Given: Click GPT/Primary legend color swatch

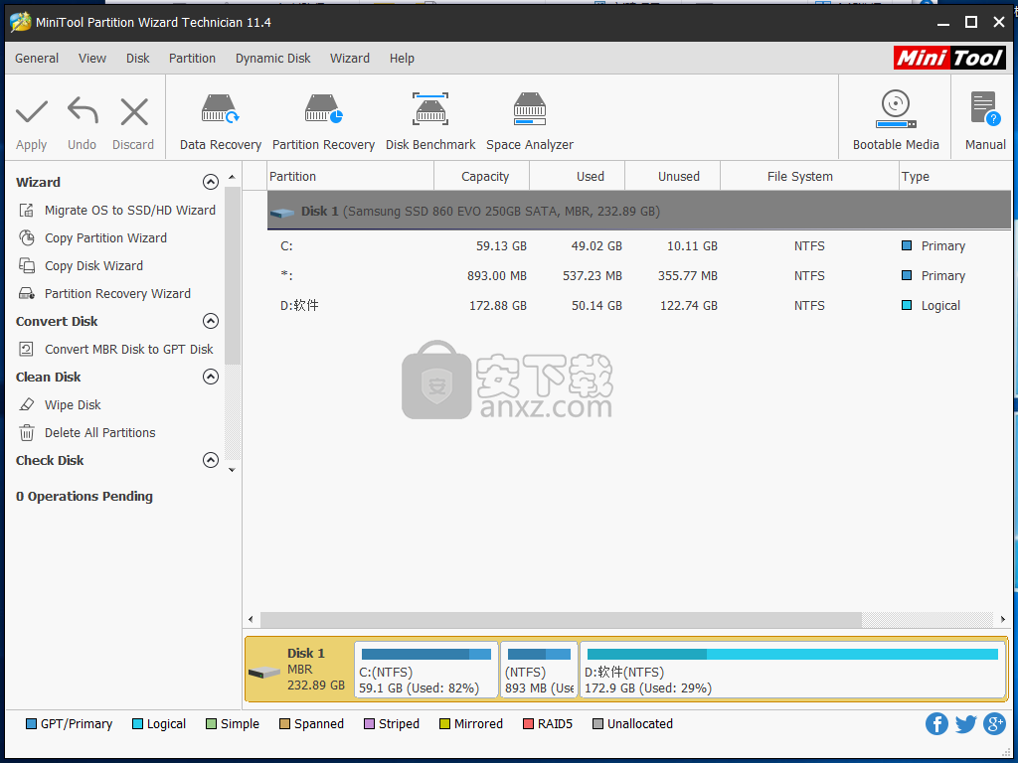Looking at the screenshot, I should pos(31,724).
